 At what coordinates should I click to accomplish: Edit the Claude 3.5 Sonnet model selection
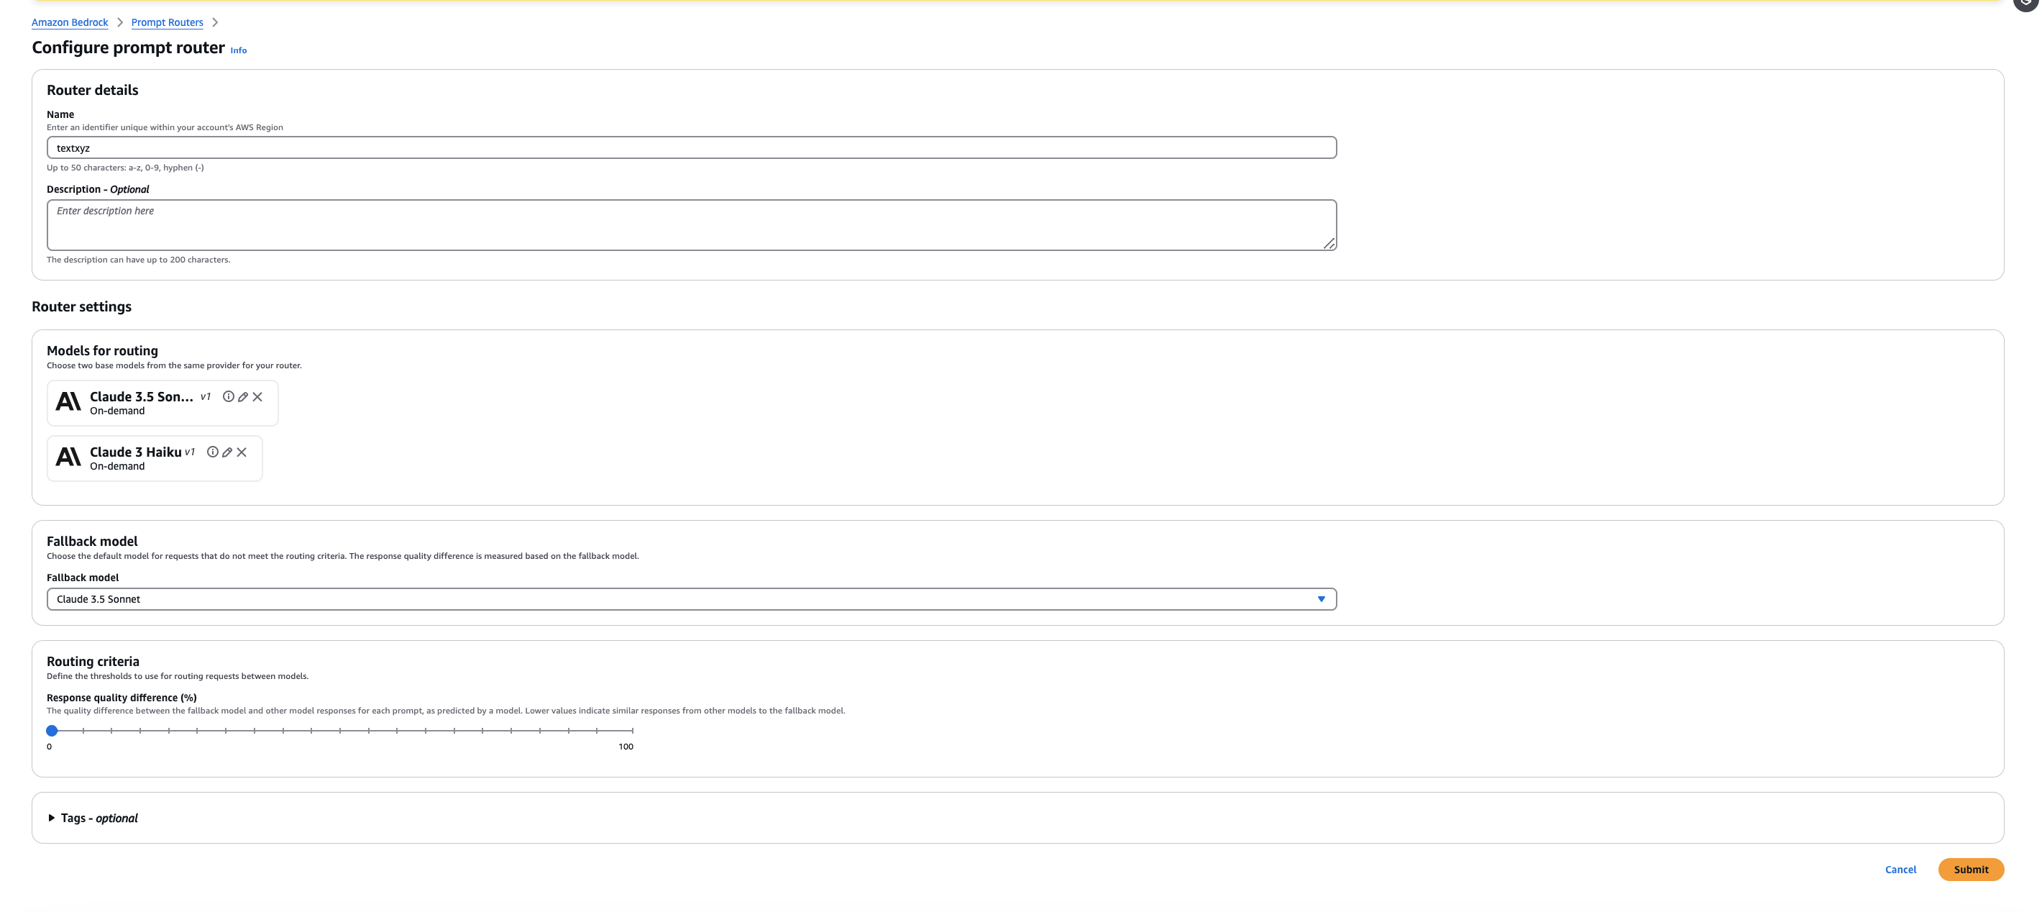(x=242, y=396)
